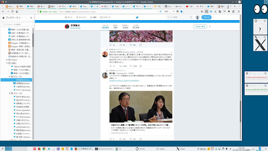Open the Twitterの高度な検索 bookmark
Viewport: 268px width, 151px height.
click(x=21, y=66)
